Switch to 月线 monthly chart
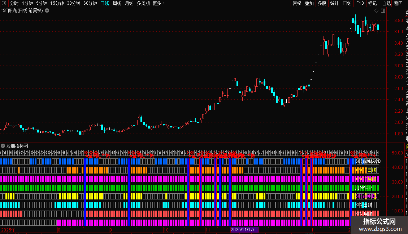 coord(129,3)
